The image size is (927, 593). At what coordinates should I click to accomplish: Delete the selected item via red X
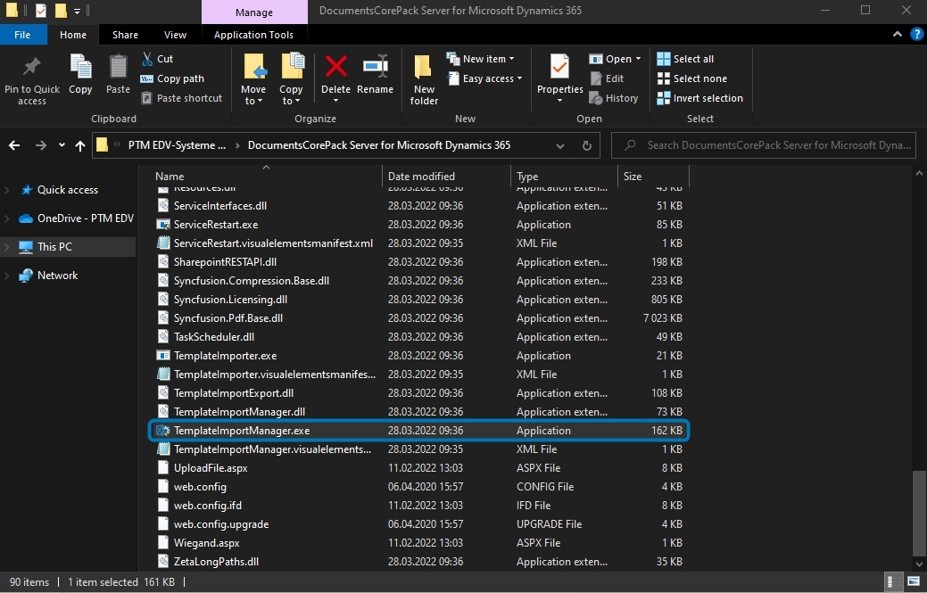click(335, 66)
